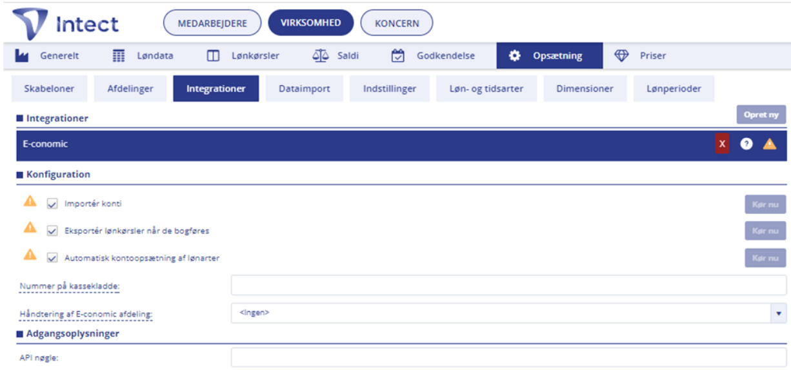Click the Intect logo

[x=66, y=24]
